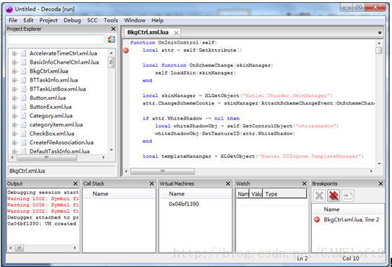Select CreateFileAssociation.lua in project tree
The width and height of the screenshot is (392, 267).
61,143
